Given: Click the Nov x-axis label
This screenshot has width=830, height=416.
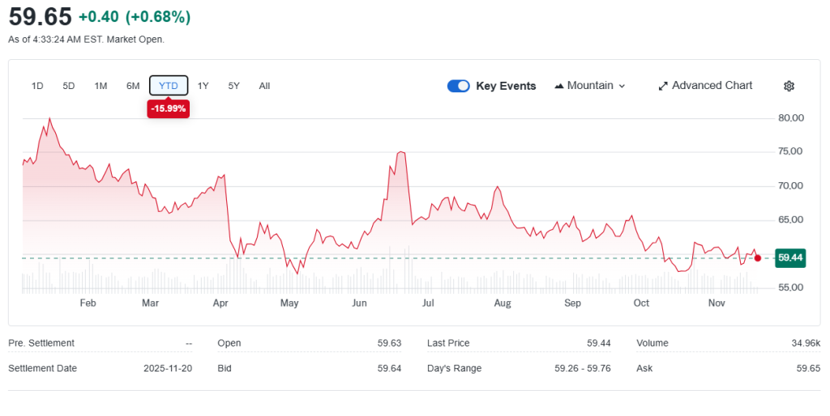Looking at the screenshot, I should (717, 303).
